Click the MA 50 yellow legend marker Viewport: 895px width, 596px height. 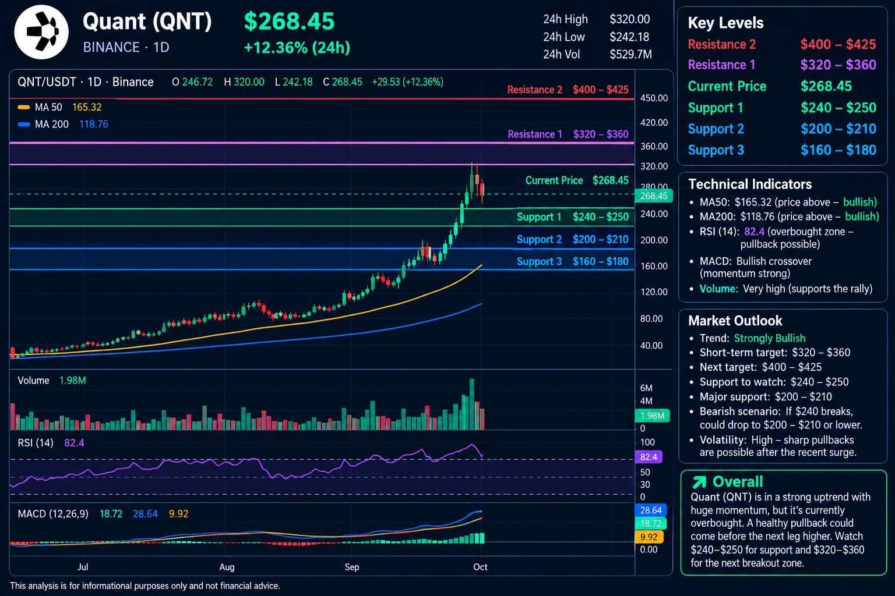[24, 107]
